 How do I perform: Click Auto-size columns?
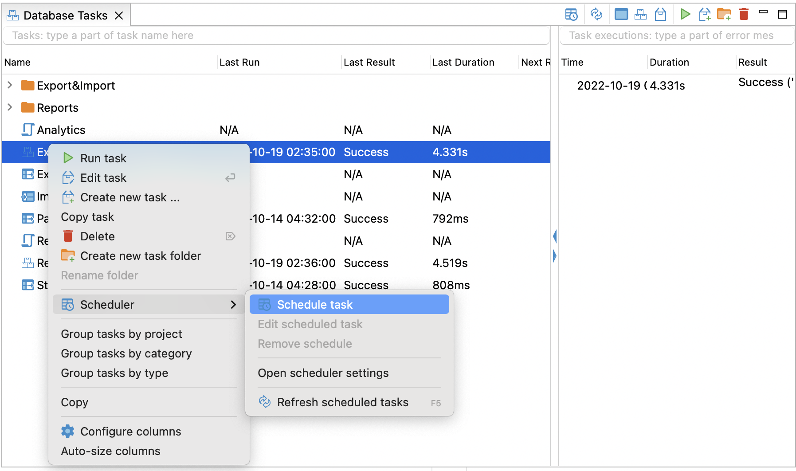[110, 451]
